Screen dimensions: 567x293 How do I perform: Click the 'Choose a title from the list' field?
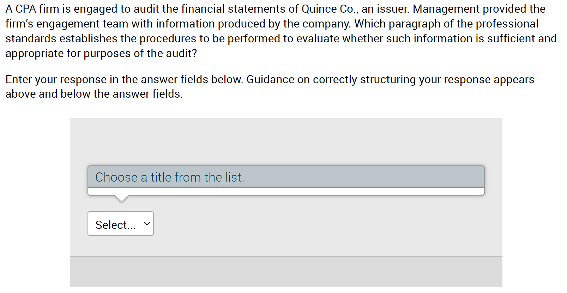click(286, 177)
